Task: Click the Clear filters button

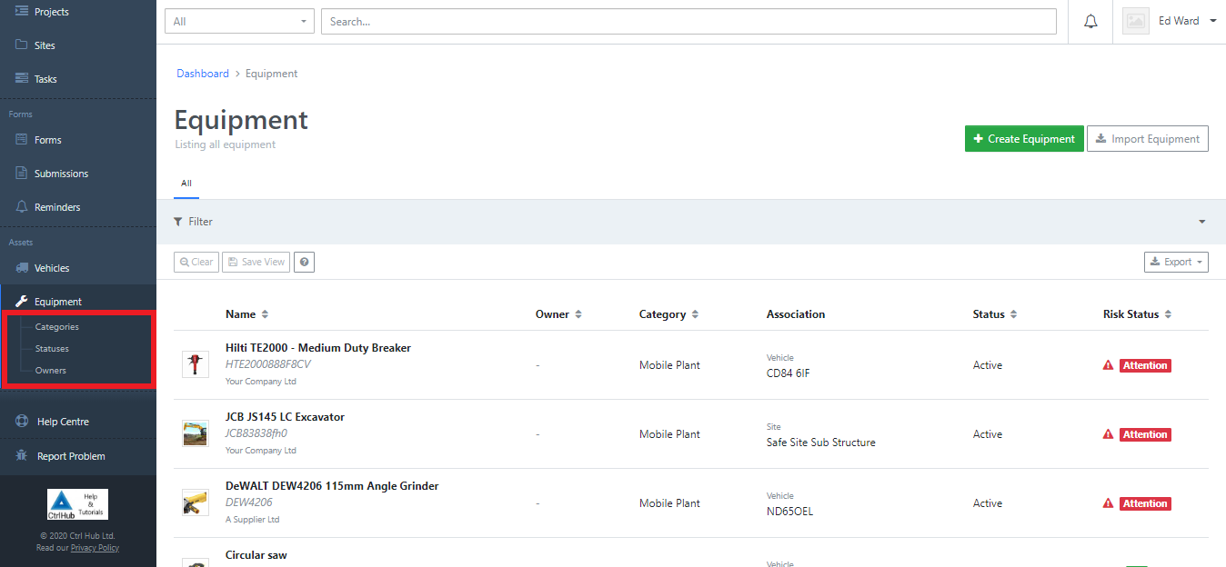Action: tap(196, 262)
